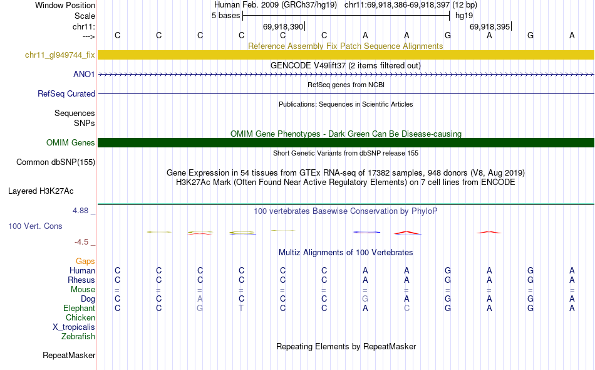This screenshot has width=595, height=370.
Task: Open 100 vertebrates Basewise Conservation by PhyloP title
Action: pyautogui.click(x=345, y=211)
